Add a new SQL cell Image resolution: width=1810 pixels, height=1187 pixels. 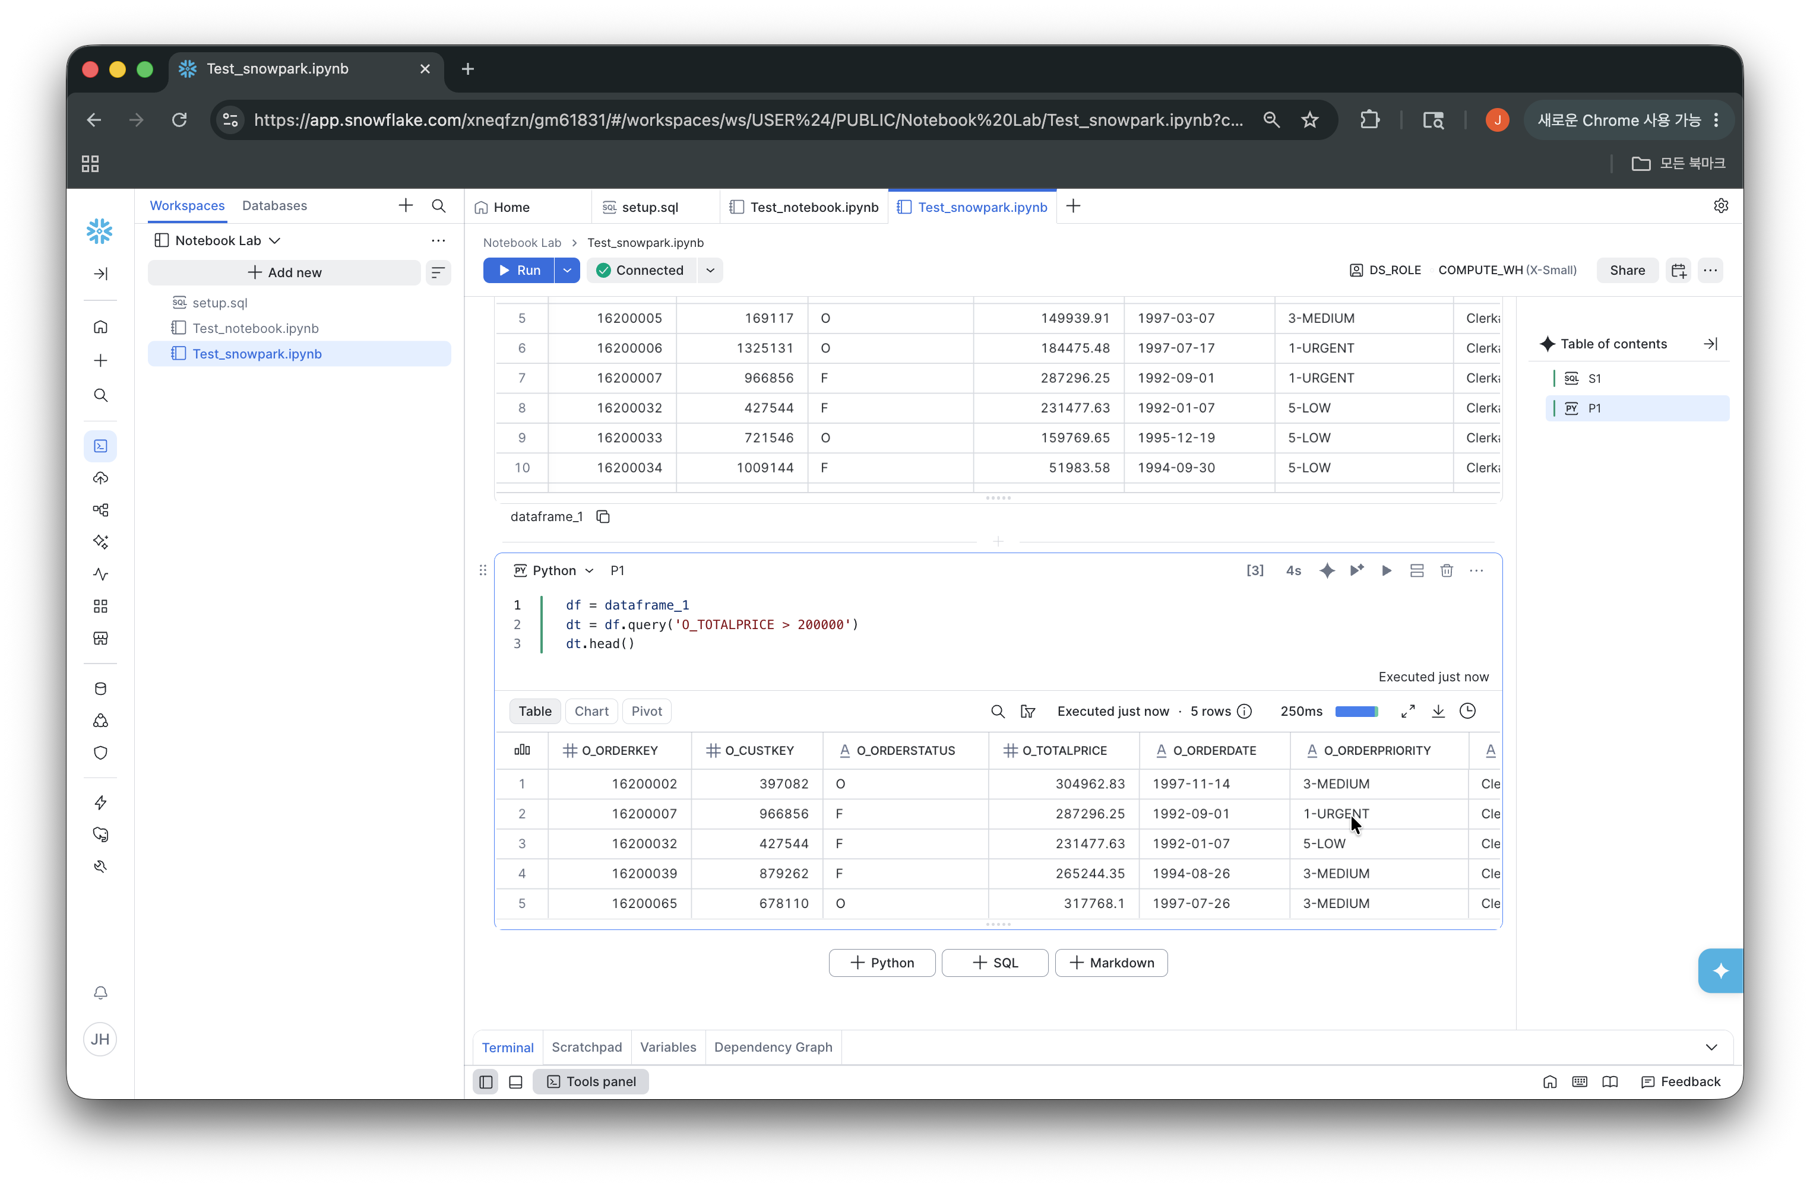(x=995, y=963)
